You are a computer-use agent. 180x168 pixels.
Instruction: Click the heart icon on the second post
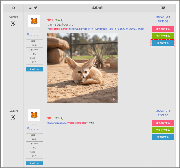coord(49,118)
